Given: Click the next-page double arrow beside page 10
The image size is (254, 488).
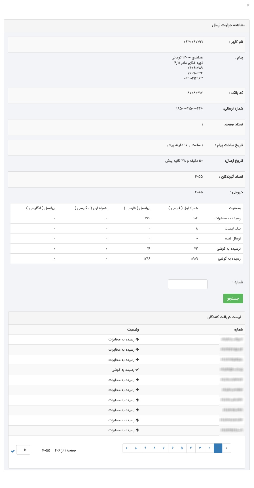Looking at the screenshot, I should tap(127, 448).
